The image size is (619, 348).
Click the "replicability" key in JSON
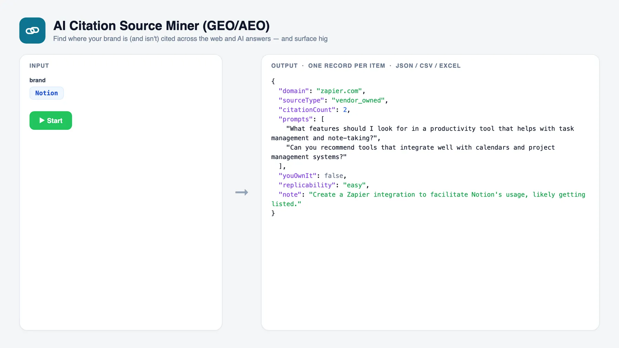tap(307, 185)
